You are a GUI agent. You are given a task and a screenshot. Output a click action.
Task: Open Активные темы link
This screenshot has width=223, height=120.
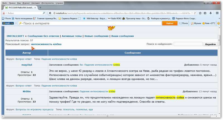pos(72,36)
